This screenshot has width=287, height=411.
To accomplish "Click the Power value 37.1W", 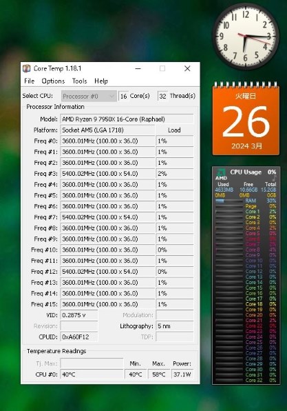I will click(x=182, y=374).
